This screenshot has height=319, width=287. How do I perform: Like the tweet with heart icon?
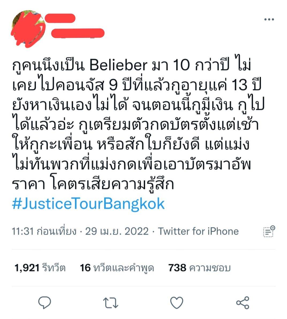(x=177, y=303)
